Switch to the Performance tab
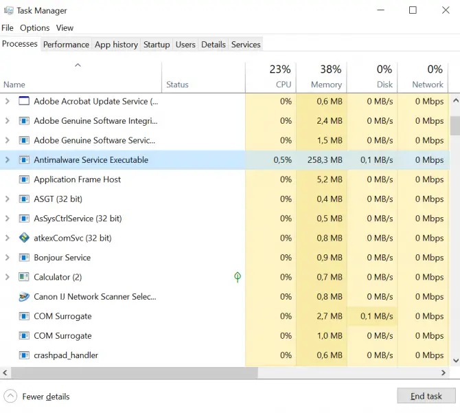 click(66, 45)
